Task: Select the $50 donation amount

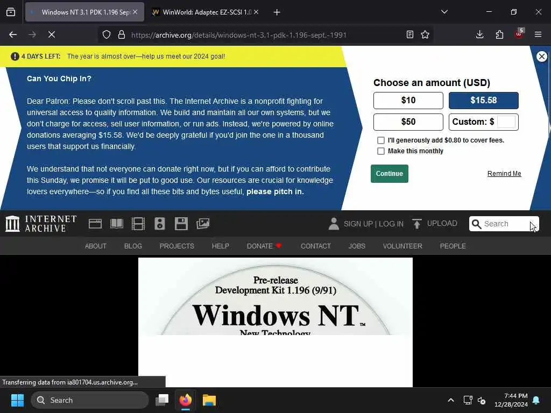Action: (x=408, y=122)
